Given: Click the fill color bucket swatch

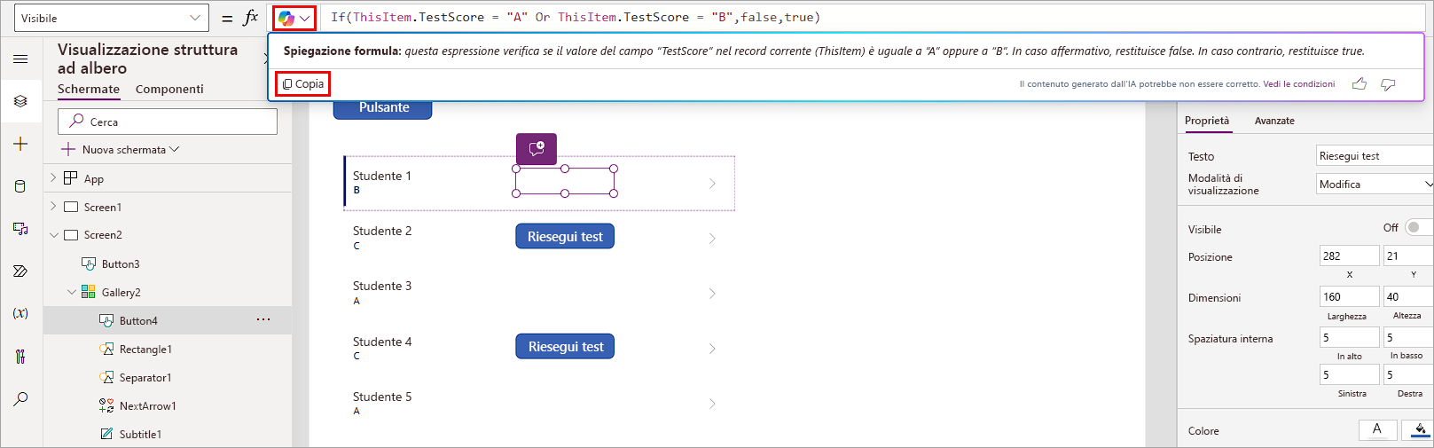Looking at the screenshot, I should click(x=1419, y=429).
